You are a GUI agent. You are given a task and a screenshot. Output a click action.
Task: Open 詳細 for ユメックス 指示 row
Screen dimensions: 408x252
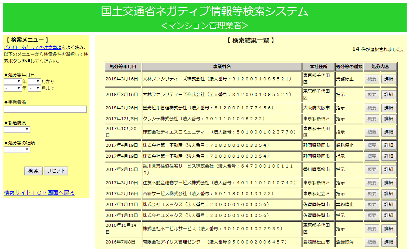(x=389, y=216)
